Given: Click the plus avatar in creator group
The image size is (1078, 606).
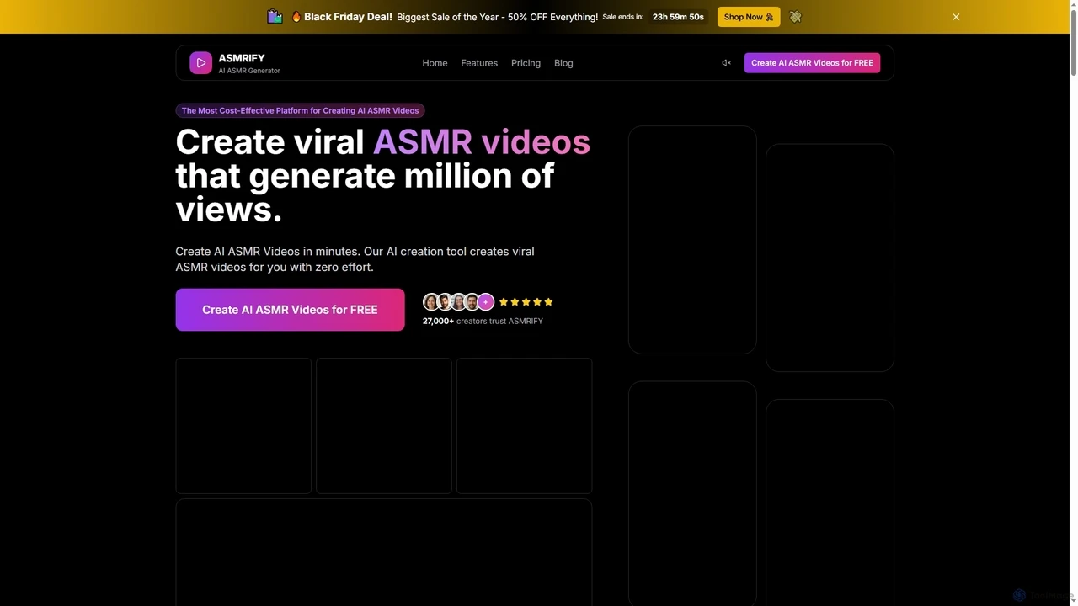Looking at the screenshot, I should coord(486,302).
